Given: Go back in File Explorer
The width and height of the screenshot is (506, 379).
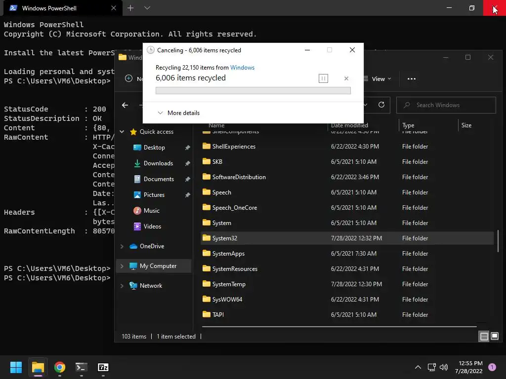Looking at the screenshot, I should (125, 105).
